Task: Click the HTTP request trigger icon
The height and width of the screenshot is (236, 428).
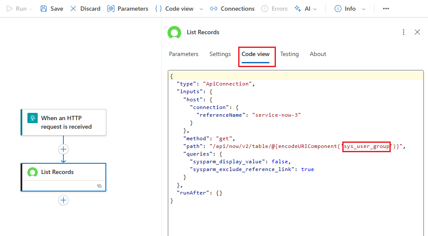Action: (x=33, y=118)
